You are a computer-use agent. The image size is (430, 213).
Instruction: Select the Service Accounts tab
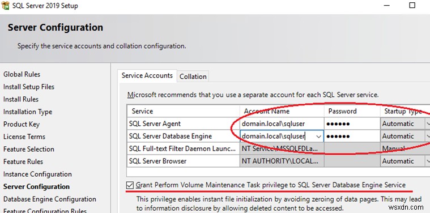tap(147, 76)
